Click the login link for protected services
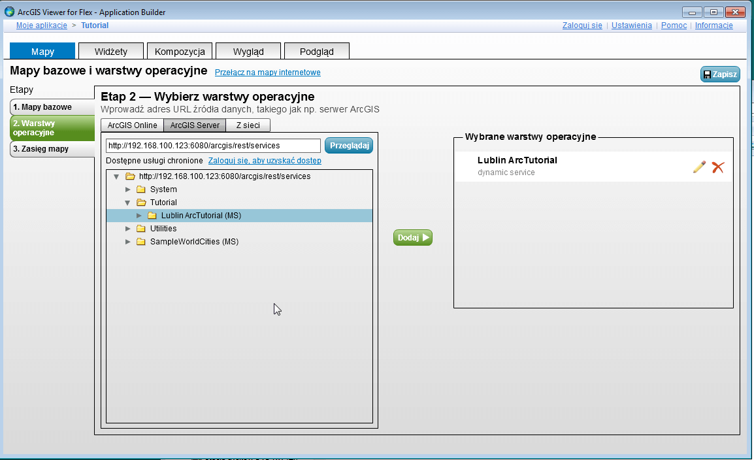This screenshot has width=754, height=460. pyautogui.click(x=265, y=161)
